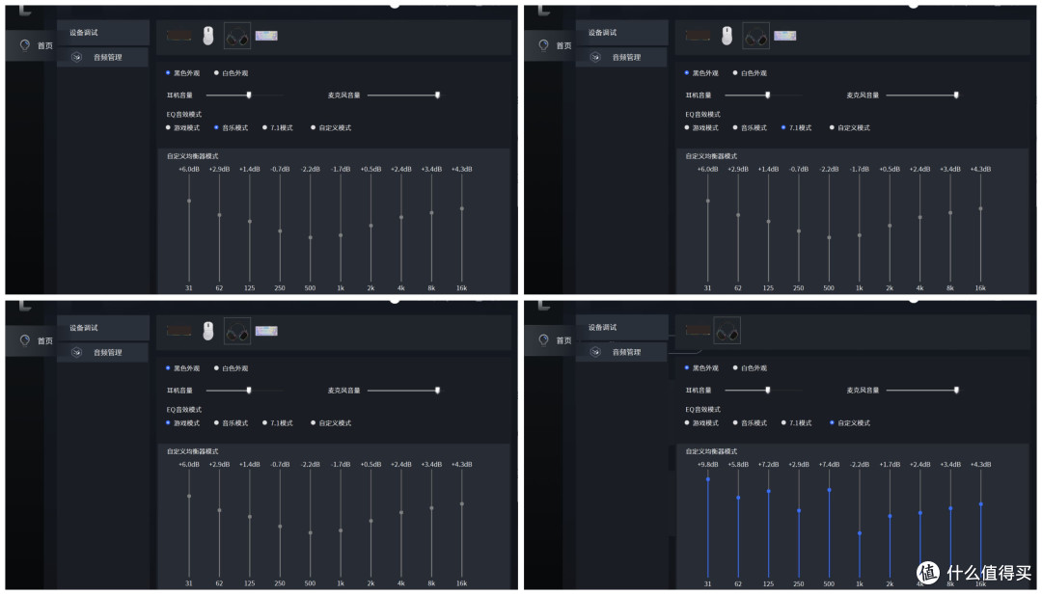Choose 白色外观 in the bottom-right panel
The width and height of the screenshot is (1042, 595).
750,367
